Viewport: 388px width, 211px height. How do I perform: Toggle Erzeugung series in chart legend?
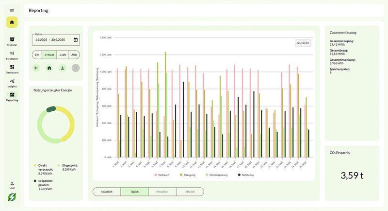coord(188,175)
